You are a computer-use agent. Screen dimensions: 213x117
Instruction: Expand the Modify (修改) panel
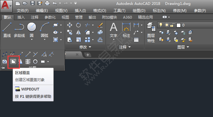(85, 47)
